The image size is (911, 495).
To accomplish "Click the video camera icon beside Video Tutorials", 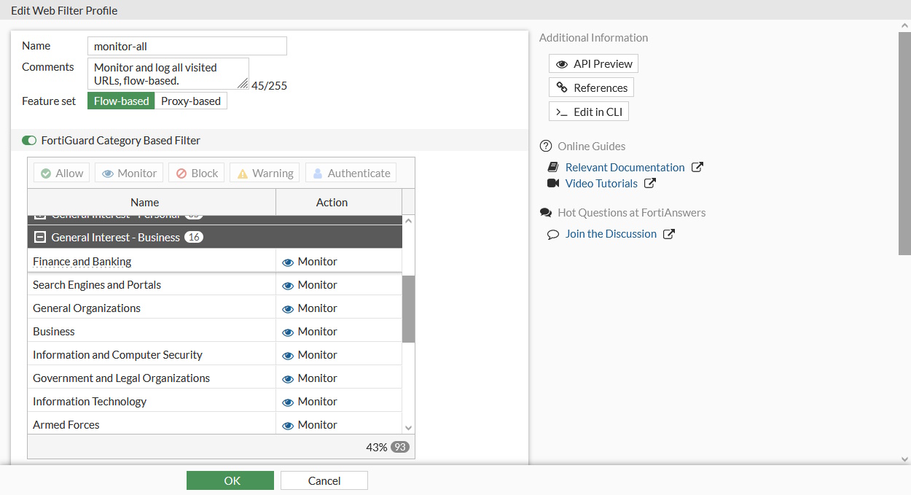I will pos(553,183).
